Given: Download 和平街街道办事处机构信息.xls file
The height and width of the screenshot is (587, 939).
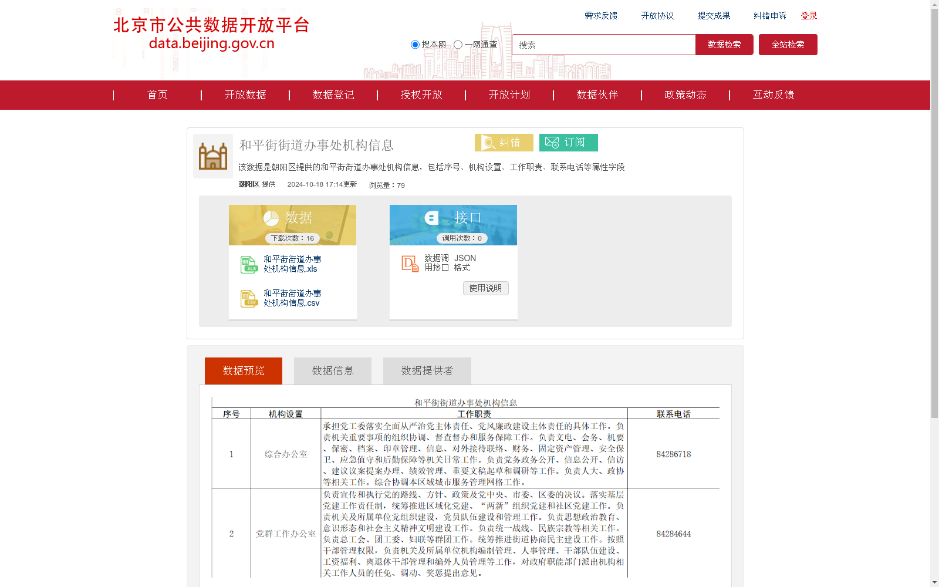Looking at the screenshot, I should click(x=292, y=264).
